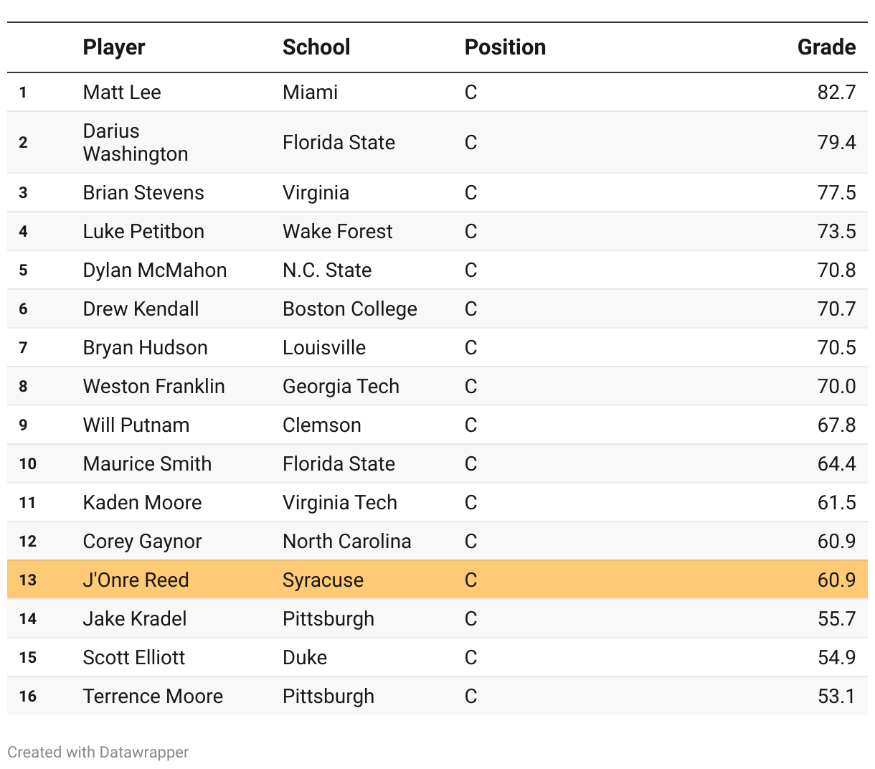Select Brian Stevens in the table
Viewport: 875px width, 769px height.
(x=143, y=193)
